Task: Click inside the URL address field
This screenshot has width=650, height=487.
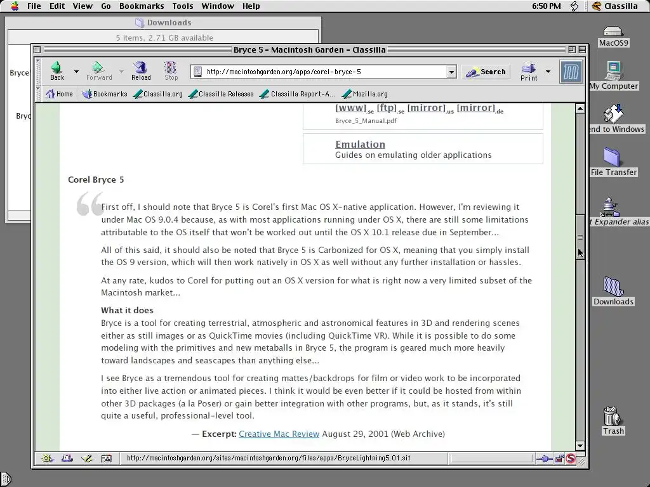Action: point(324,72)
